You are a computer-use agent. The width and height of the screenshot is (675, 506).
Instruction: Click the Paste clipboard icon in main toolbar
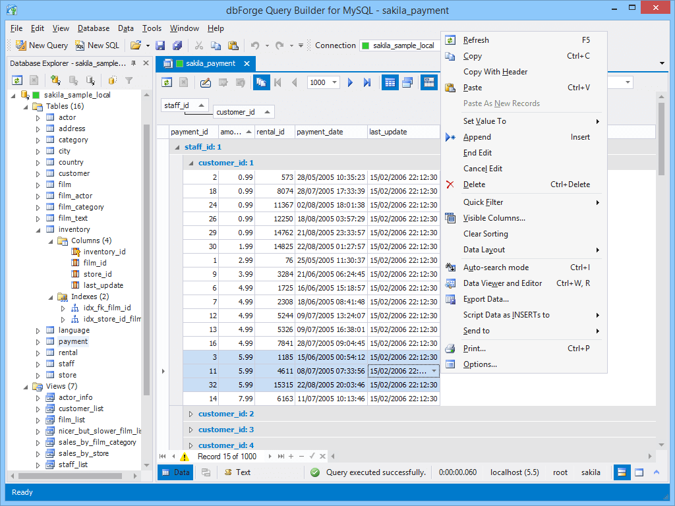point(233,45)
